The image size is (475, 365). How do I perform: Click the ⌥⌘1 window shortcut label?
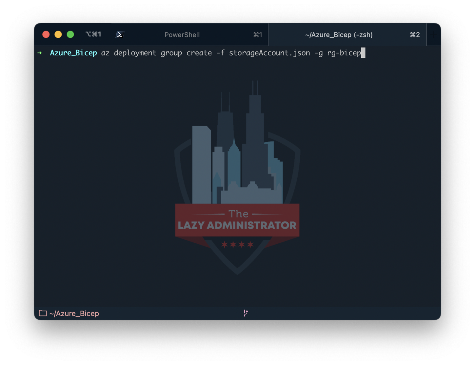point(93,34)
